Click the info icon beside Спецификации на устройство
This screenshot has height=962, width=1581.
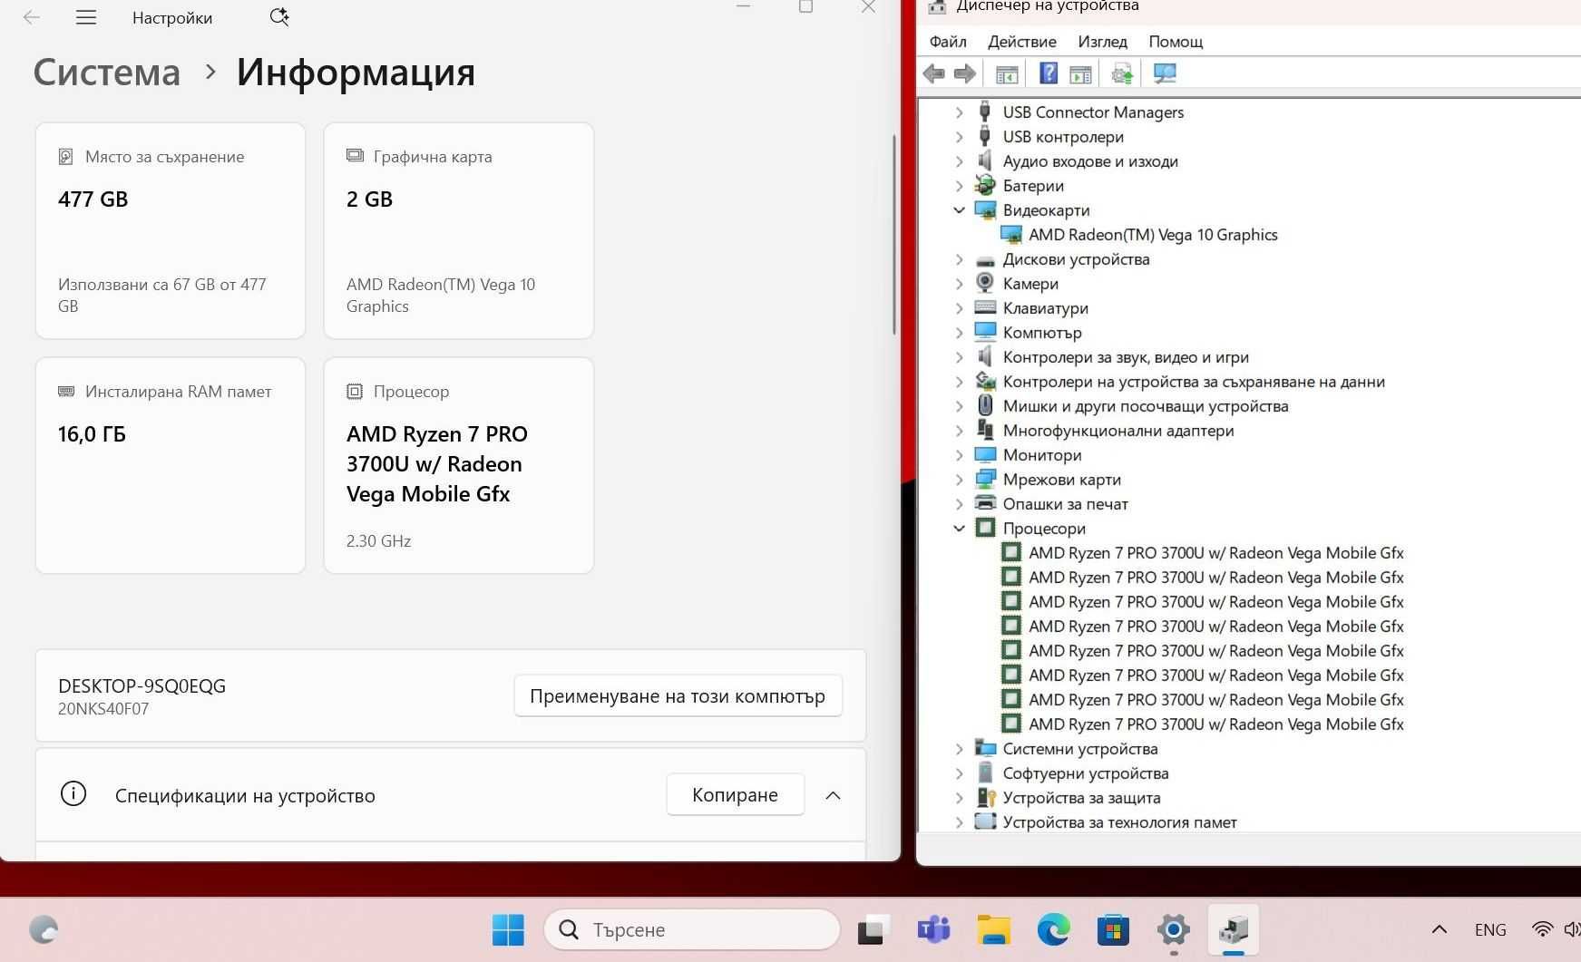coord(73,794)
